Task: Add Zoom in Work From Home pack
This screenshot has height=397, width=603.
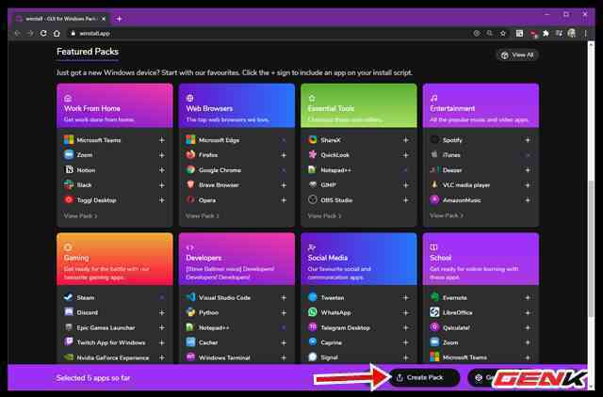Action: coord(162,155)
